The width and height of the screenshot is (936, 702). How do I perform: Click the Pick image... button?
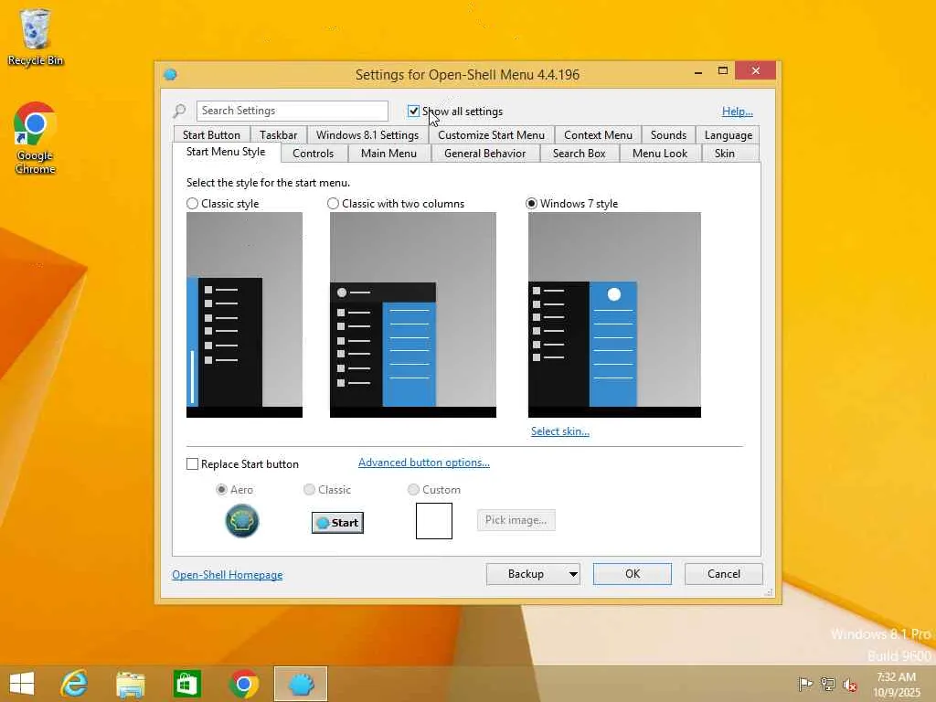click(x=516, y=520)
